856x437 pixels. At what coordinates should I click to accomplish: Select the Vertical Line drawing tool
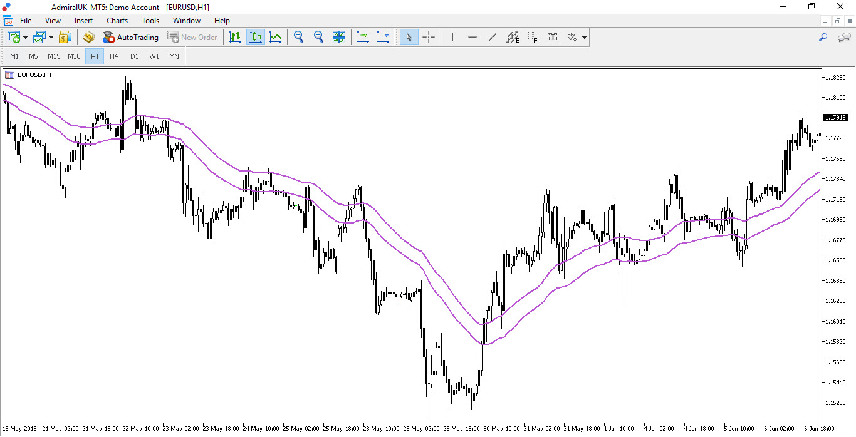(x=452, y=37)
